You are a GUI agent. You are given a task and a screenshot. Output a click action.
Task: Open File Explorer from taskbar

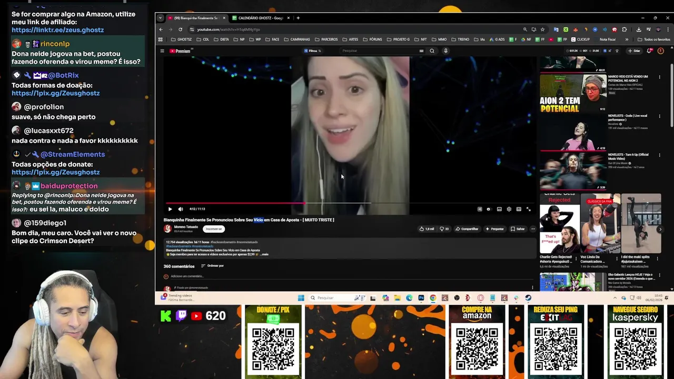[398, 298]
